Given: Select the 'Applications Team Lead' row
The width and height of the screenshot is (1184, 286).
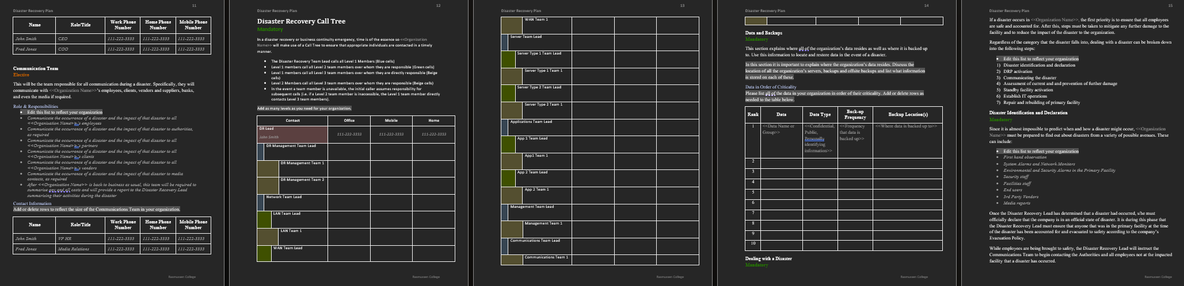Looking at the screenshot, I should click(600, 127).
